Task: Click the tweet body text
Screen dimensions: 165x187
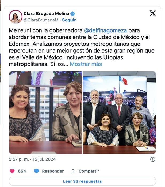Action: [x=82, y=47]
